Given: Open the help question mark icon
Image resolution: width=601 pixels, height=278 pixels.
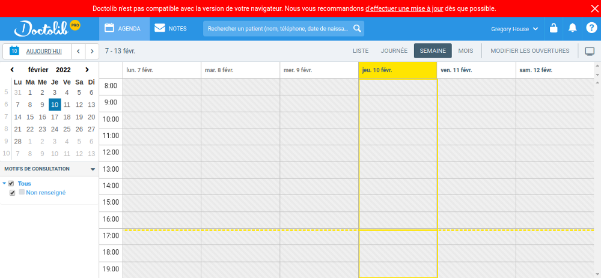Looking at the screenshot, I should 591,28.
